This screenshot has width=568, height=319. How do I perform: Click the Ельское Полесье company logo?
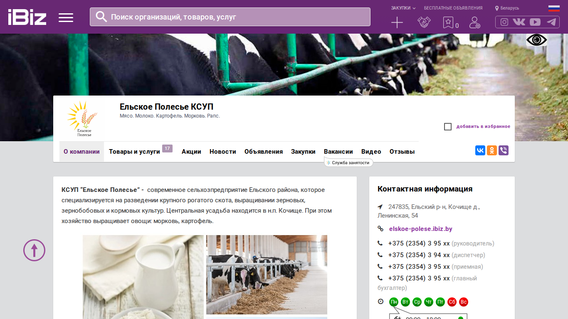pyautogui.click(x=82, y=119)
